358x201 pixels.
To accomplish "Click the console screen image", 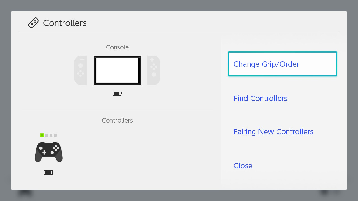I will 117,70.
